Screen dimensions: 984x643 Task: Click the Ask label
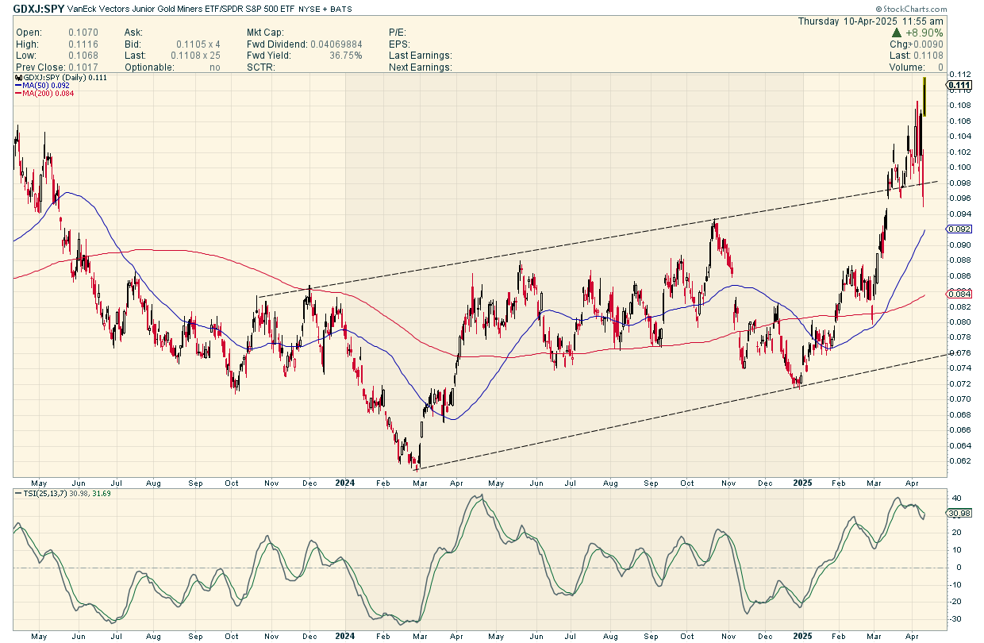(x=133, y=33)
